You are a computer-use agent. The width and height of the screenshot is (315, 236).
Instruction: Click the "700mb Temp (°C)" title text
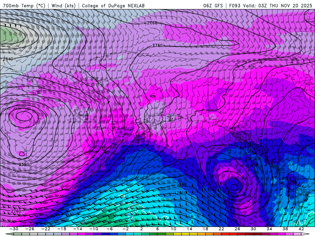pyautogui.click(x=24, y=6)
